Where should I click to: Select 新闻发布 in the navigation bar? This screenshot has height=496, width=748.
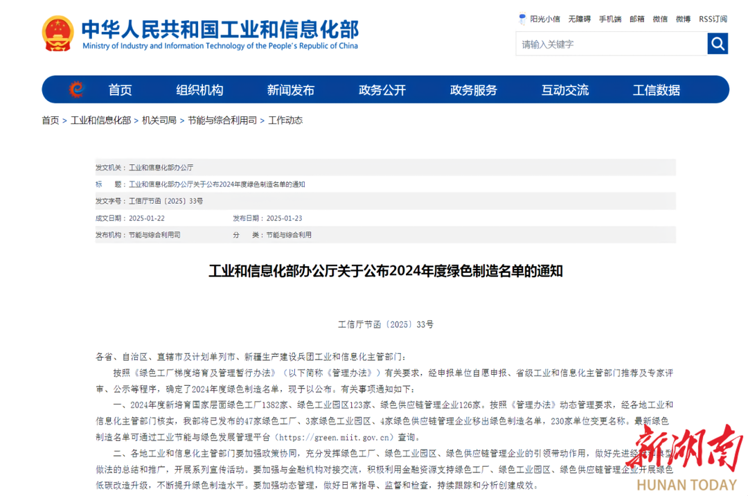(291, 90)
